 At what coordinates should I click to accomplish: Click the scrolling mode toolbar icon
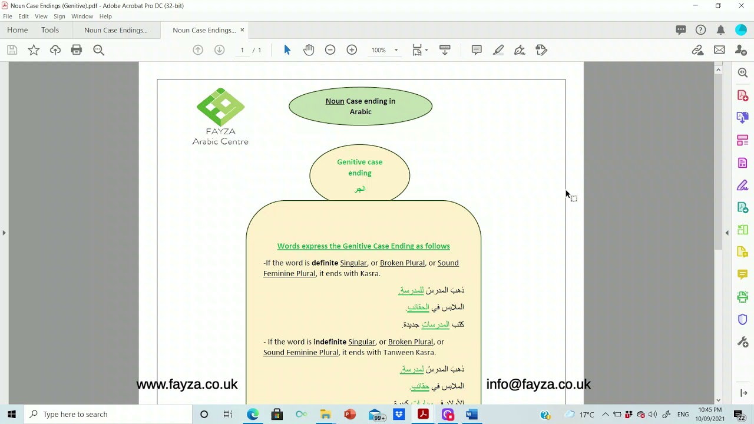445,50
